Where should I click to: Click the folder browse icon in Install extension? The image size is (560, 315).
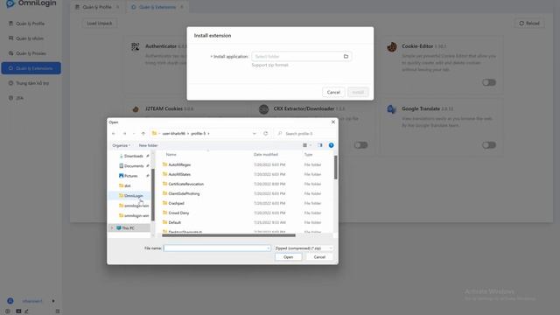(346, 56)
